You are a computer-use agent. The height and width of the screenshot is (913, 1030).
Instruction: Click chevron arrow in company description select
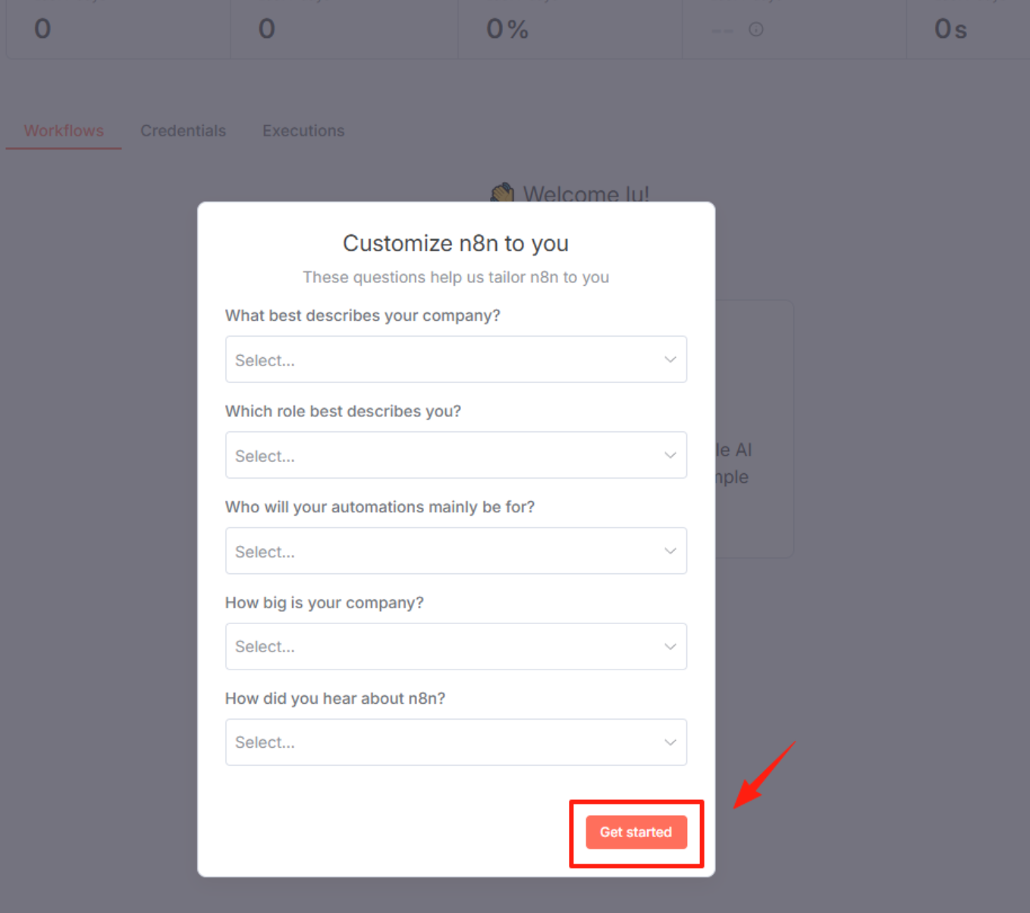pyautogui.click(x=670, y=359)
